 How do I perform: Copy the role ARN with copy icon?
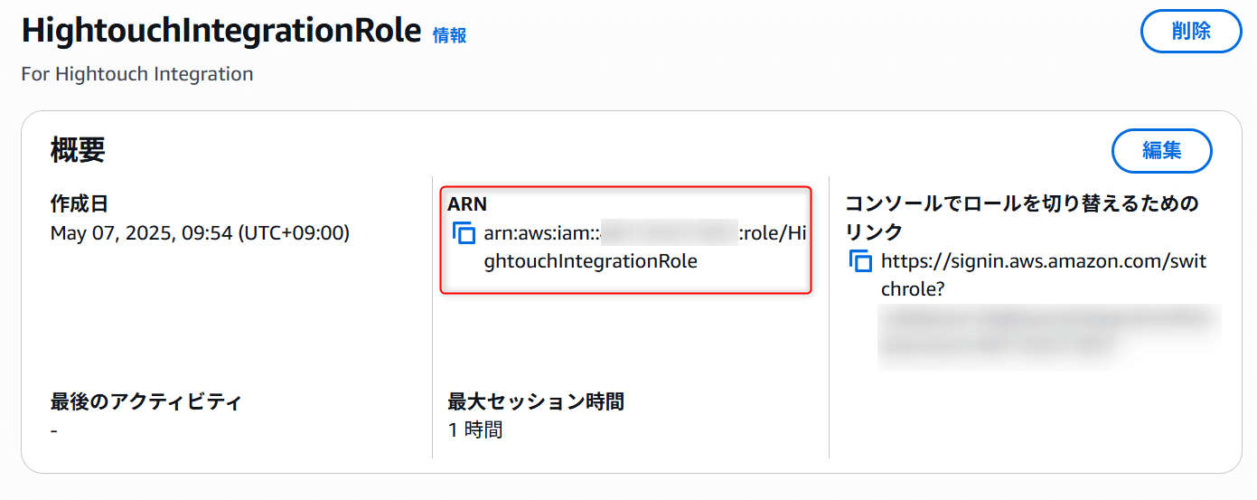point(464,233)
